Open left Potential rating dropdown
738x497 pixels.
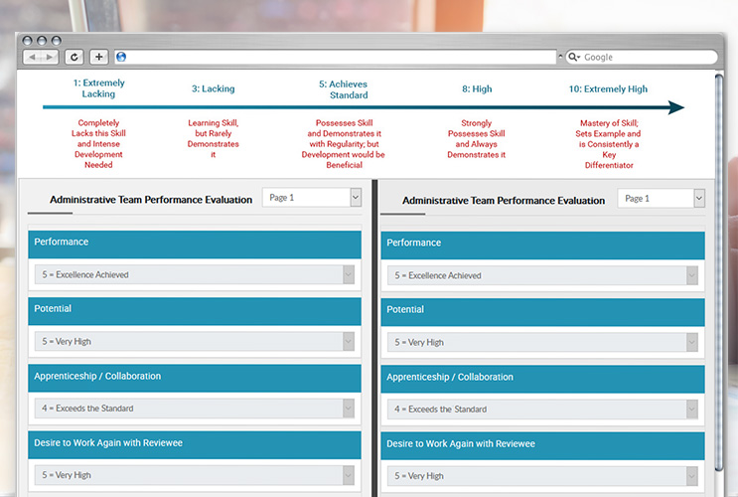tap(195, 342)
